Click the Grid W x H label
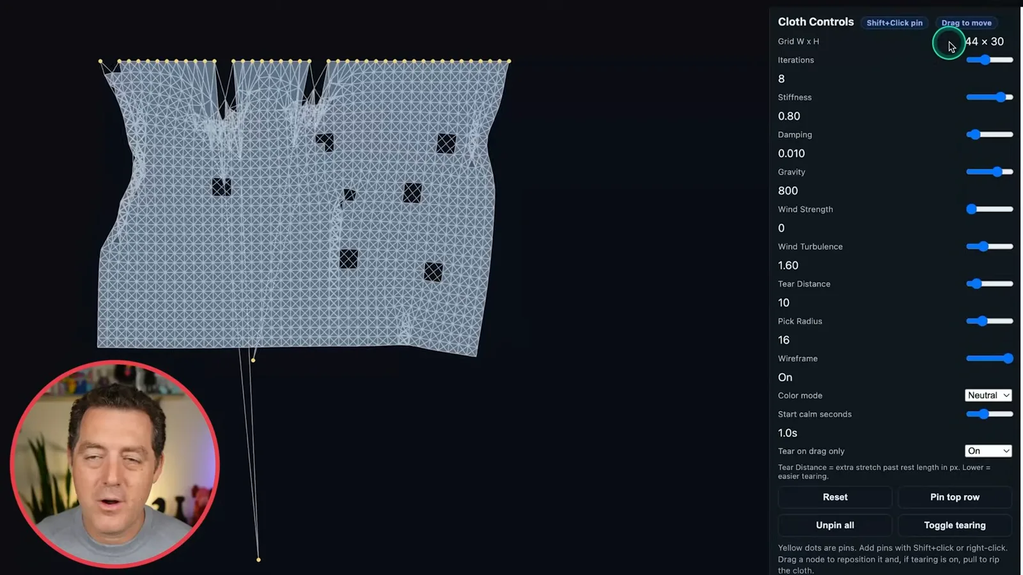The height and width of the screenshot is (575, 1023). [x=799, y=42]
